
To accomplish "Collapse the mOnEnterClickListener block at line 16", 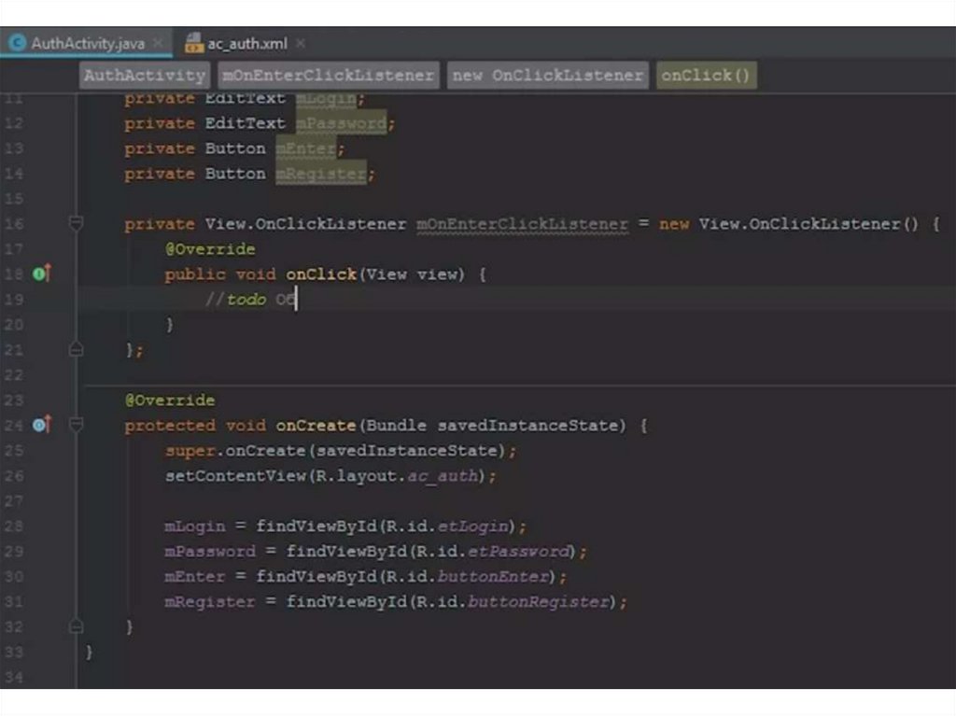I will [77, 223].
